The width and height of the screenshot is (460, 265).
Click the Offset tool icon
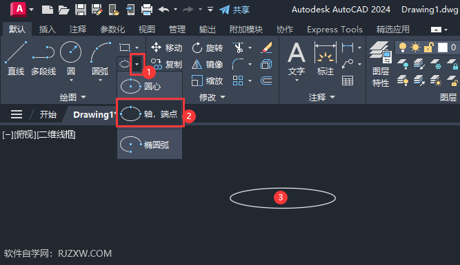(266, 81)
